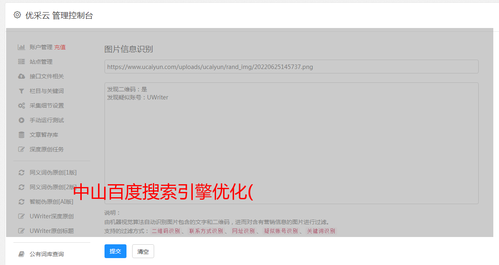This screenshot has width=499, height=265.
Task: Click the bar chart icon for 账户管理
Action: point(22,47)
